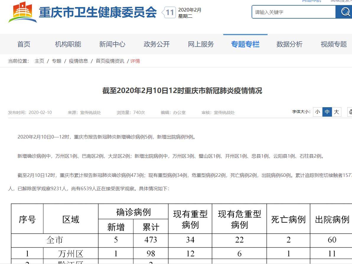Click the 确诊病例 table header
Image resolution: width=352 pixels, height=264 pixels.
pyautogui.click(x=133, y=212)
